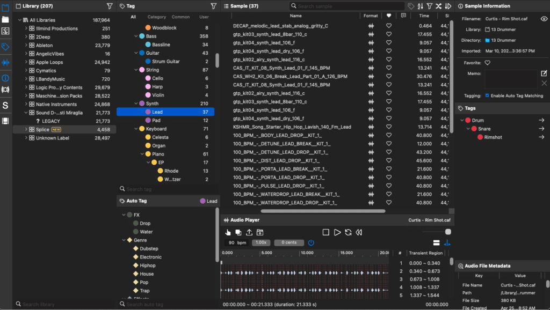Image resolution: width=550 pixels, height=310 pixels.
Task: Toggle the pitch power button near 0 cents
Action: point(312,242)
